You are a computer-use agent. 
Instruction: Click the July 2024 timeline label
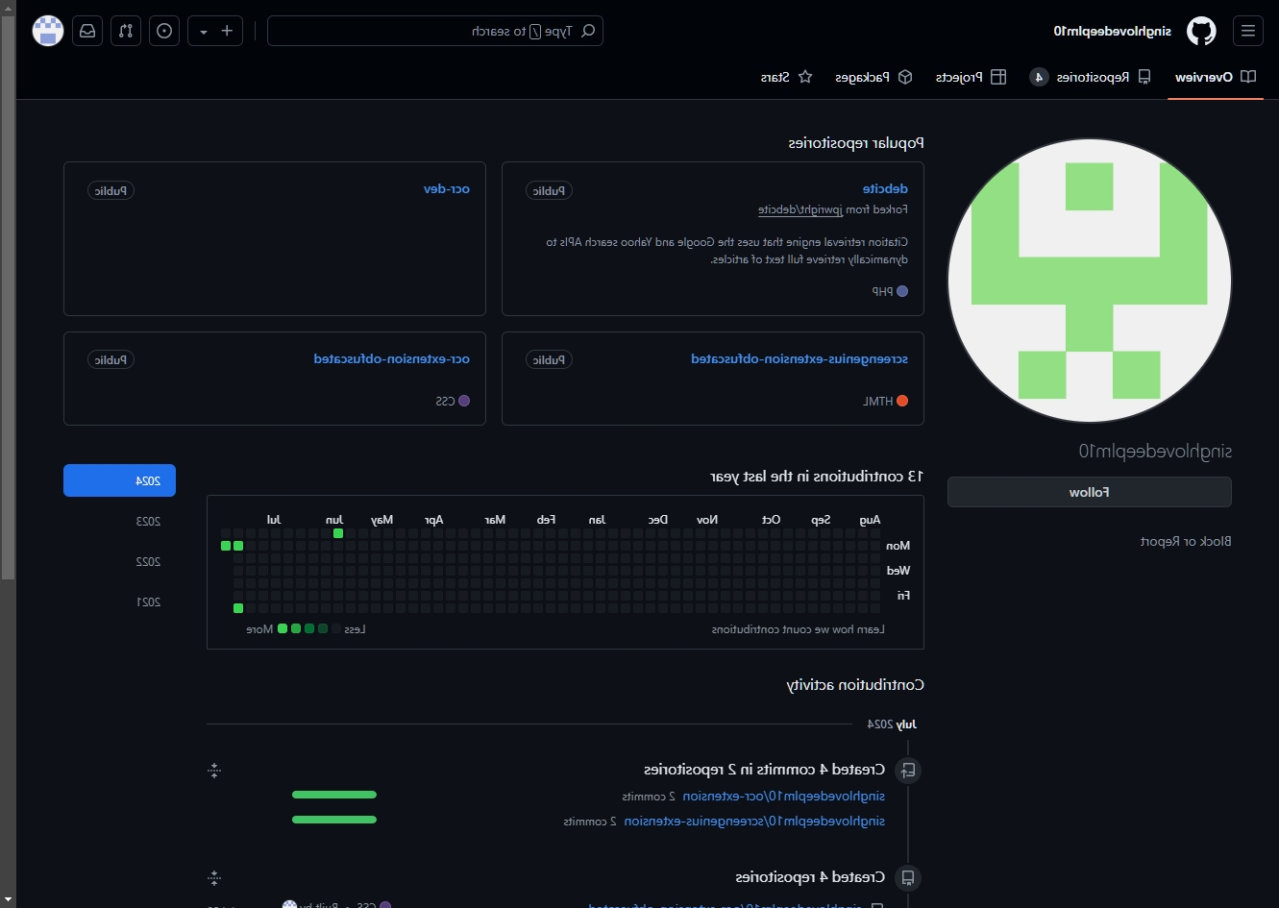(893, 724)
